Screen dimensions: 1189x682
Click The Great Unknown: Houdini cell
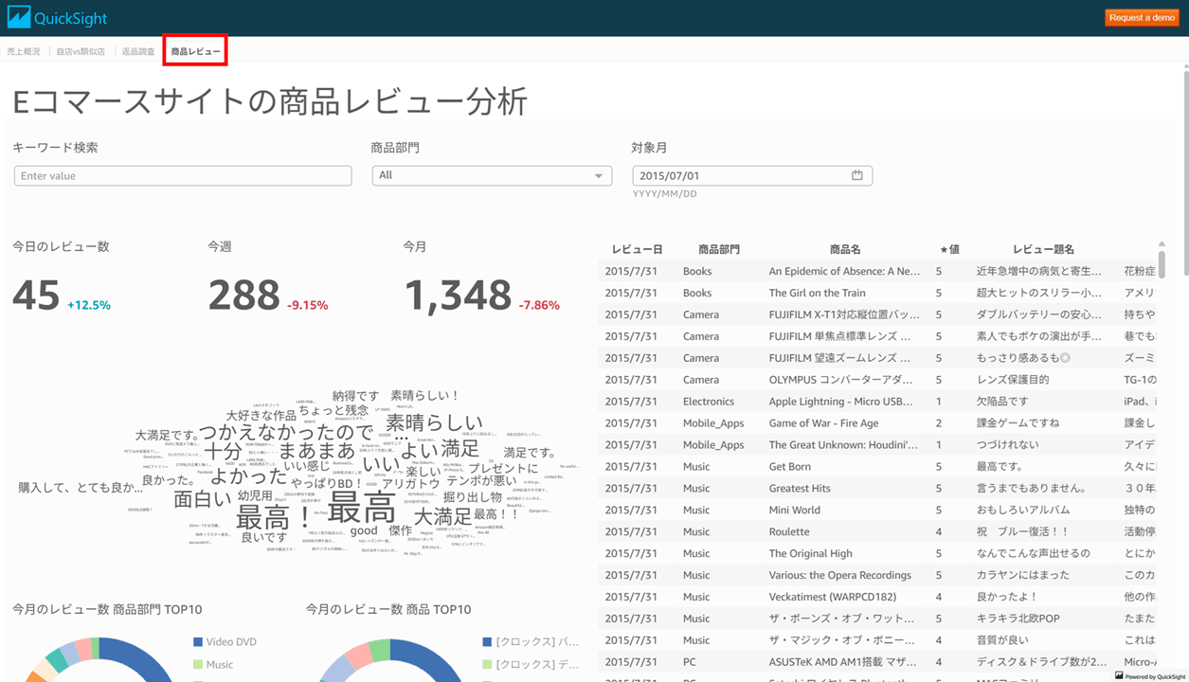coord(843,445)
